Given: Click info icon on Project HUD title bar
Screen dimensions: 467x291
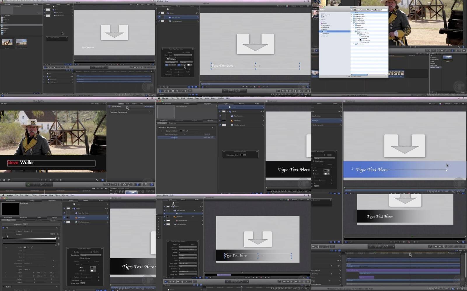Looking at the screenshot, I should 257,151.
